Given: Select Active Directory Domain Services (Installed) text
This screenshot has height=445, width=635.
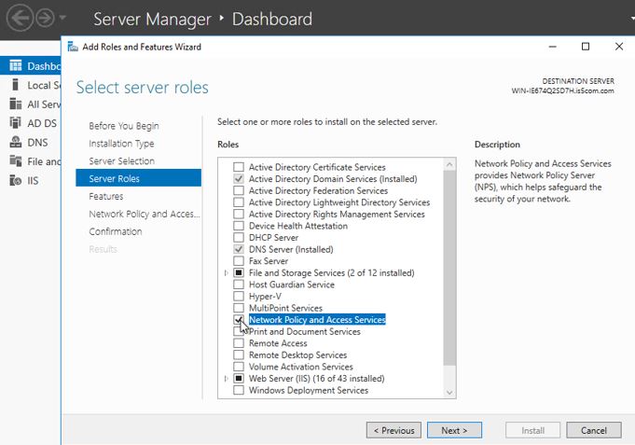Looking at the screenshot, I should coord(333,179).
